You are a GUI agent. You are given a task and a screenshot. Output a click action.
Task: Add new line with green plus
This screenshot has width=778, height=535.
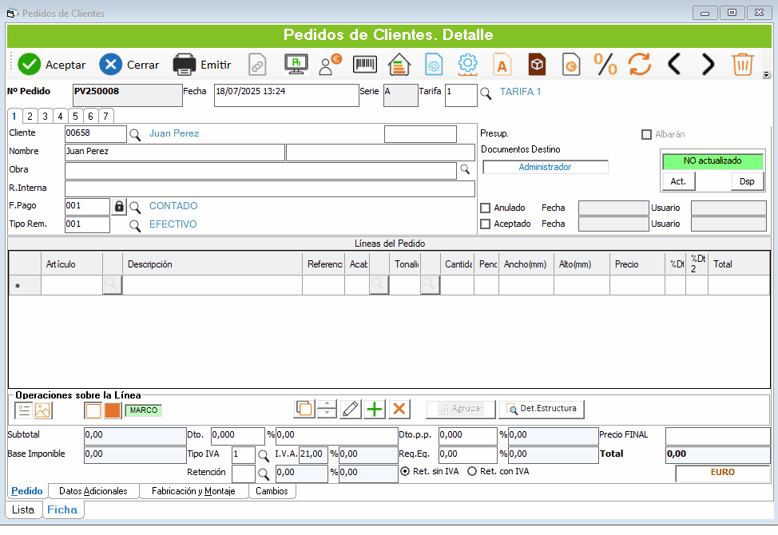[x=375, y=409]
